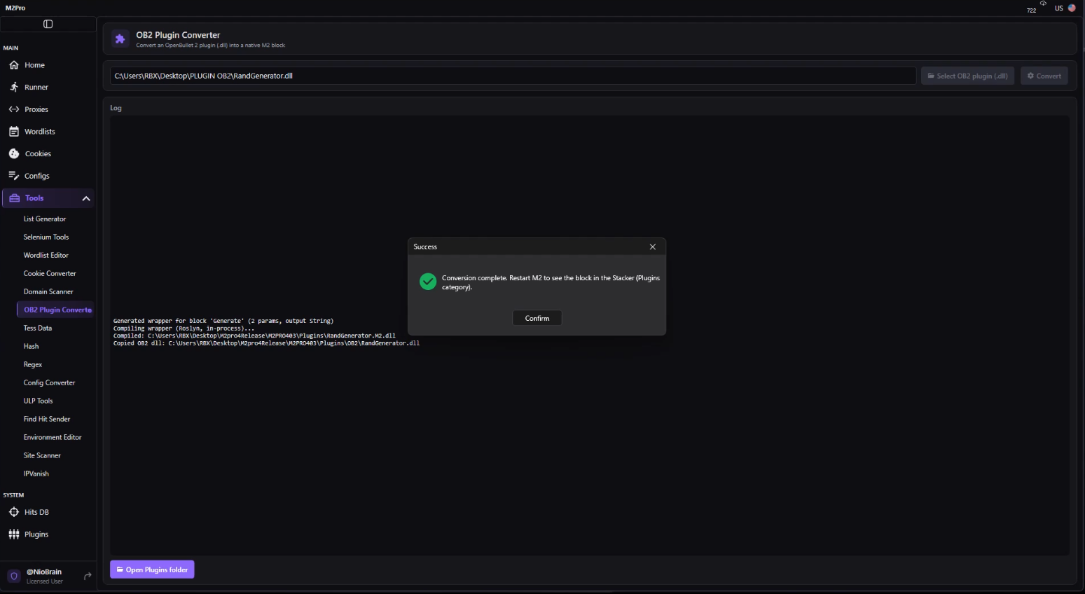Open List Generator tool
This screenshot has width=1085, height=594.
pyautogui.click(x=45, y=219)
